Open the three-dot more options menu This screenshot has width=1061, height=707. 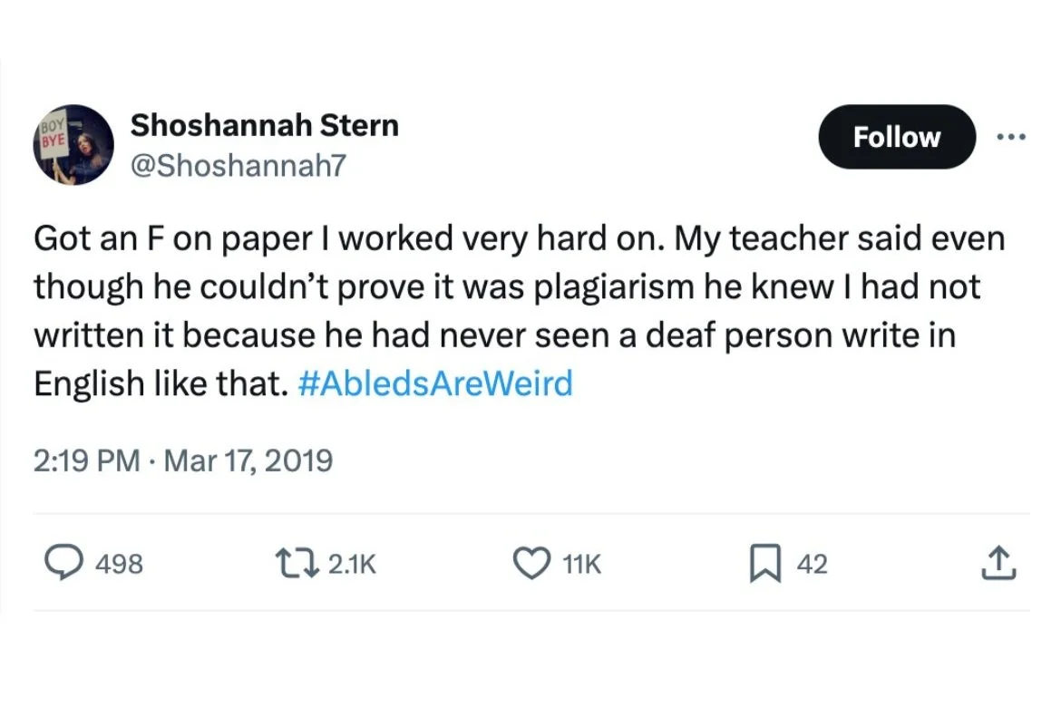pos(1011,138)
